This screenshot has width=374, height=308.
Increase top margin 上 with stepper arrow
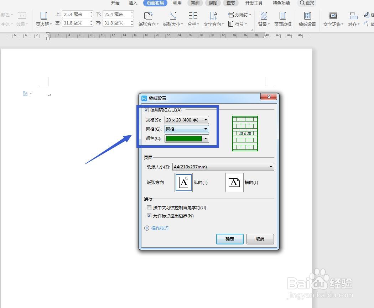point(91,12)
